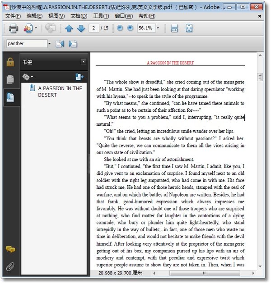Viewport: 271px width, 284px height.
Task: Open the 窗口(W) menu
Action: [124, 16]
